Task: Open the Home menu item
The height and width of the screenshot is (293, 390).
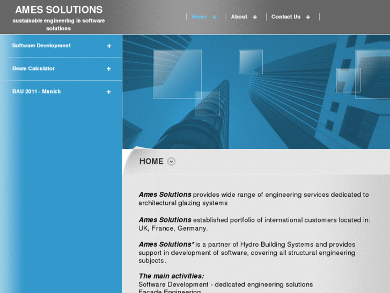Action: point(199,17)
